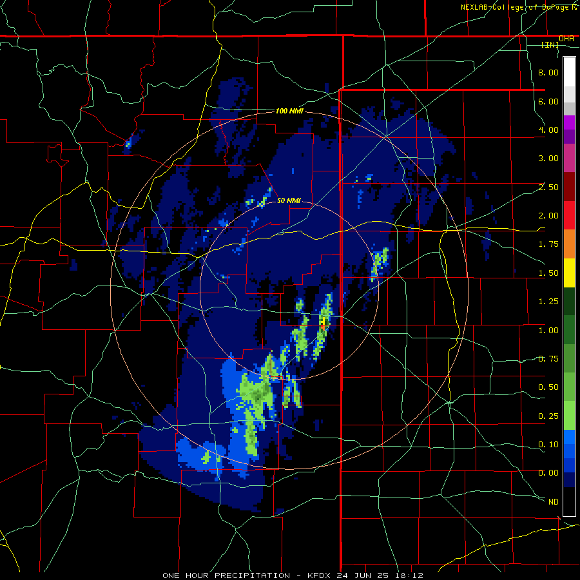Click the 0.25 legend value

pos(548,416)
